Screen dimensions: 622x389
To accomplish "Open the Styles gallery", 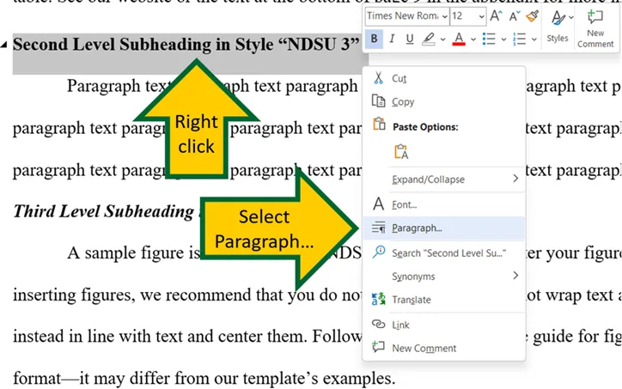I will pyautogui.click(x=558, y=26).
